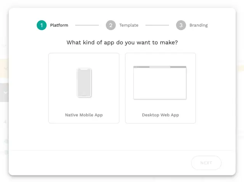Click the progress line between Template and Branding
The width and height of the screenshot is (244, 182).
click(157, 25)
